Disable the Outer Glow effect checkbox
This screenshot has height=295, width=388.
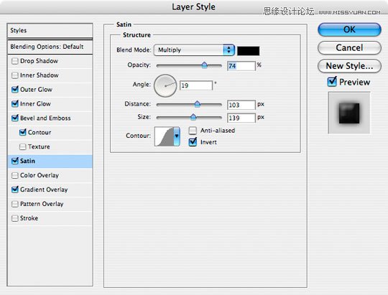coord(15,89)
